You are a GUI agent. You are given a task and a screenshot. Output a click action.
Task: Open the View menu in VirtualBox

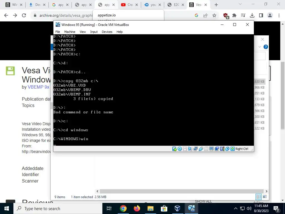tap(83, 32)
